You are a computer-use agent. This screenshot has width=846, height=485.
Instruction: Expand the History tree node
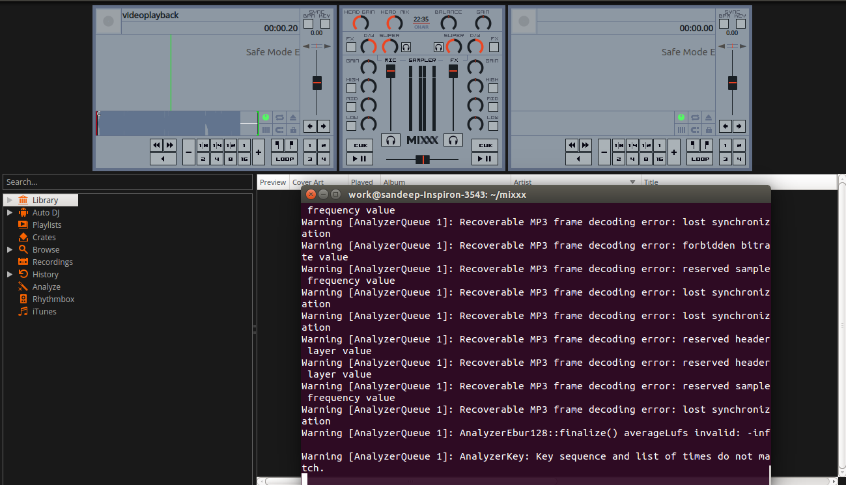pyautogui.click(x=10, y=274)
